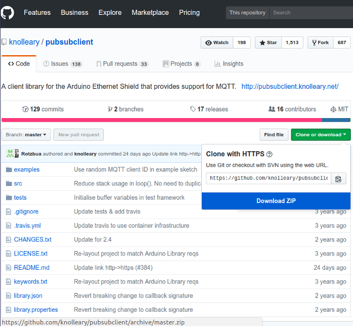The image size is (353, 336).
Task: Click the keywords.txt file icon
Action: click(9, 281)
